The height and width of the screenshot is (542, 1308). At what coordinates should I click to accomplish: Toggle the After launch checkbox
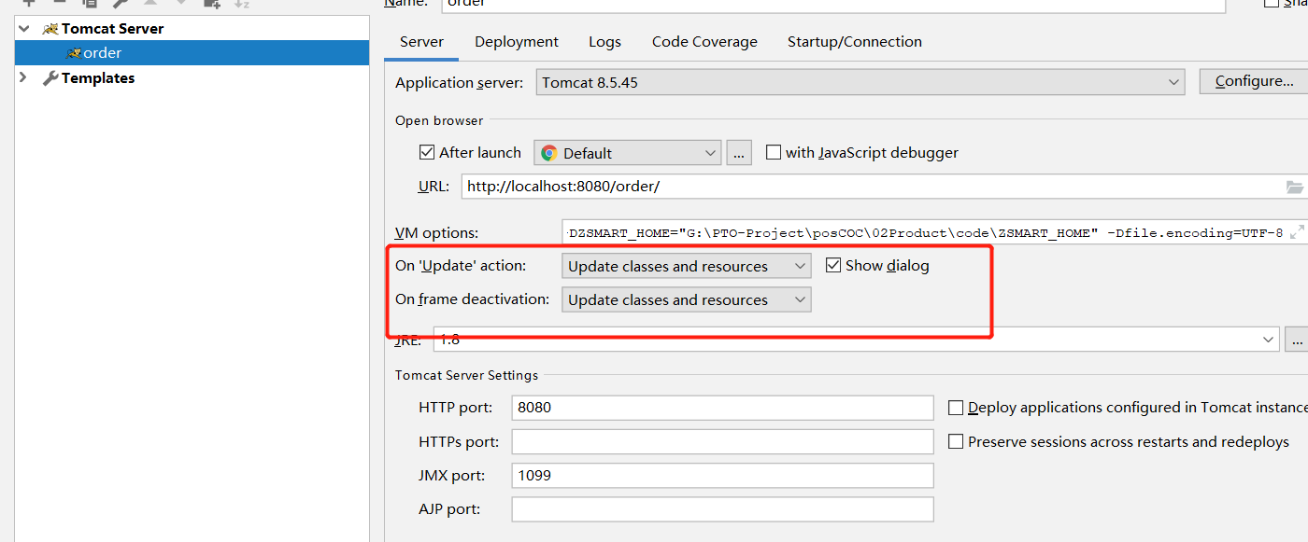coord(427,152)
